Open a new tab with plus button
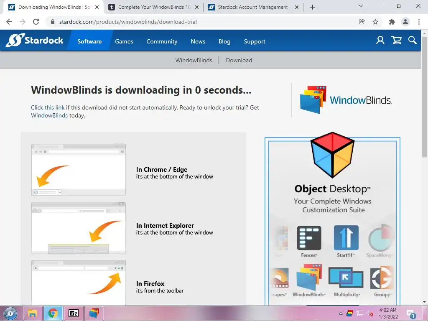 [313, 7]
